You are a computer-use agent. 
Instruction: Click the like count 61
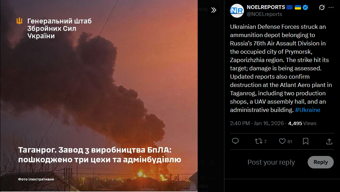point(290,142)
